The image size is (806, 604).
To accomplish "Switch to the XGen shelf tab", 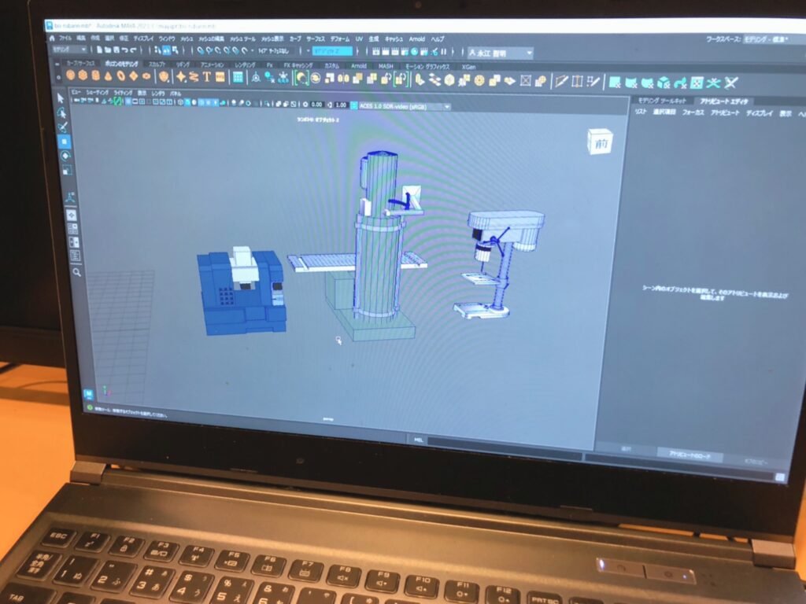I will (468, 67).
